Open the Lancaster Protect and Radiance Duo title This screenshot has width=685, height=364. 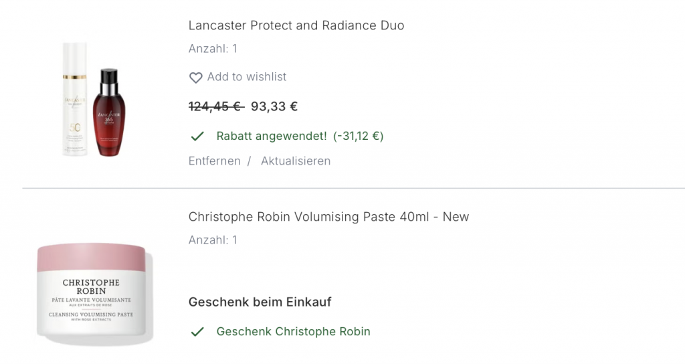point(296,25)
